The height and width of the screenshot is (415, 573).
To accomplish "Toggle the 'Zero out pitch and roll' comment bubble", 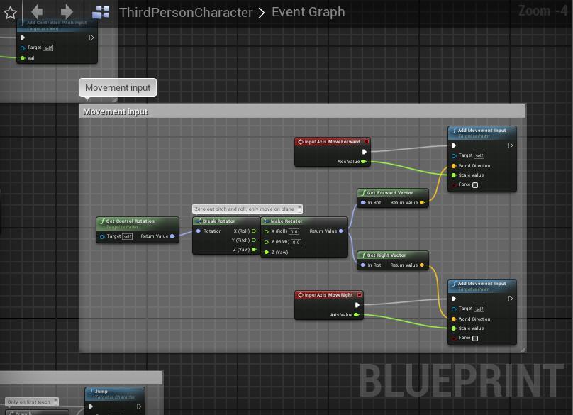I will click(299, 209).
